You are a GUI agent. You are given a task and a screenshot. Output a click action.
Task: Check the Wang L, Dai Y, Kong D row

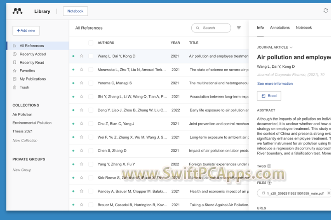point(91,56)
